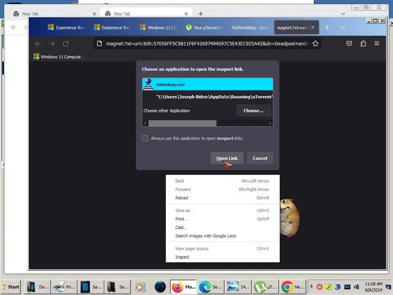Reload the page with the Firefox refresh icon
This screenshot has width=393, height=295.
click(66, 44)
